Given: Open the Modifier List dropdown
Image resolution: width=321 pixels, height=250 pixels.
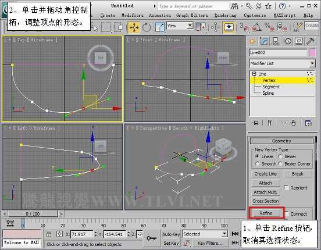Looking at the screenshot, I should (x=282, y=63).
